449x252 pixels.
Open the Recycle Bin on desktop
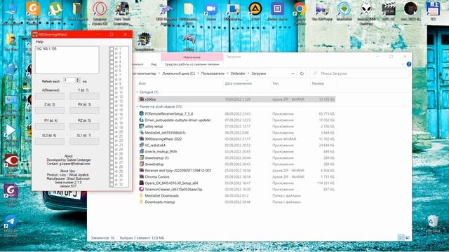[x=433, y=221]
